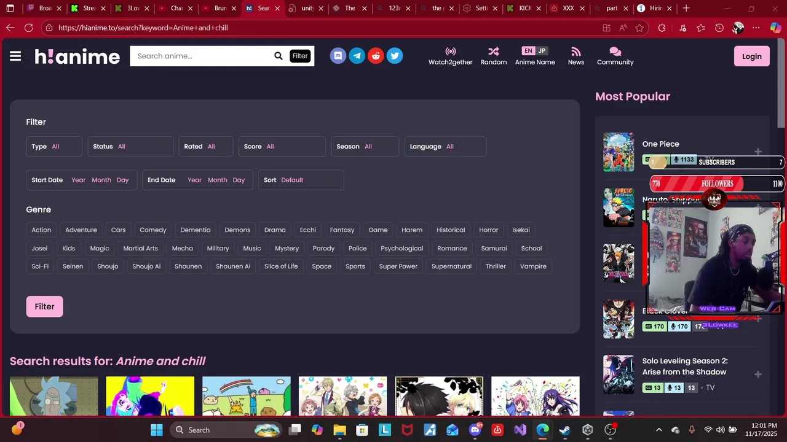The height and width of the screenshot is (442, 787).
Task: Switch anime name language to EN
Action: coord(528,51)
